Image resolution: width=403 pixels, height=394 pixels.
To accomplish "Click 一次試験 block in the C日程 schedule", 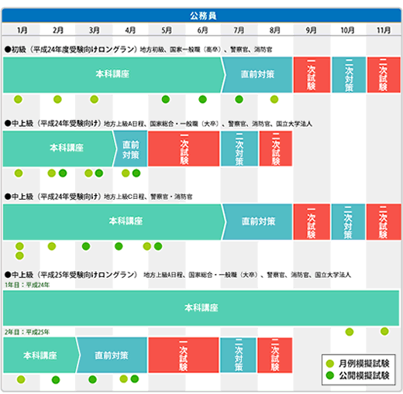I will (x=312, y=222).
